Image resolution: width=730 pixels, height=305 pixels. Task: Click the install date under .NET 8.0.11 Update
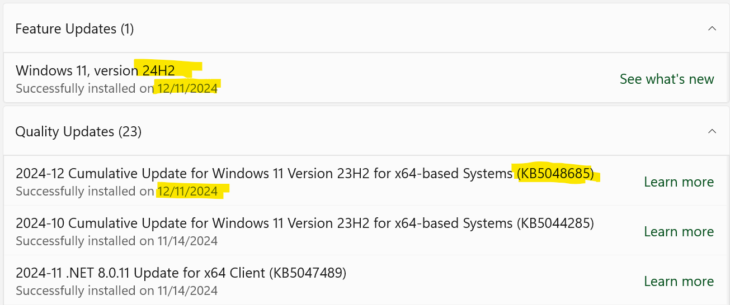[187, 290]
